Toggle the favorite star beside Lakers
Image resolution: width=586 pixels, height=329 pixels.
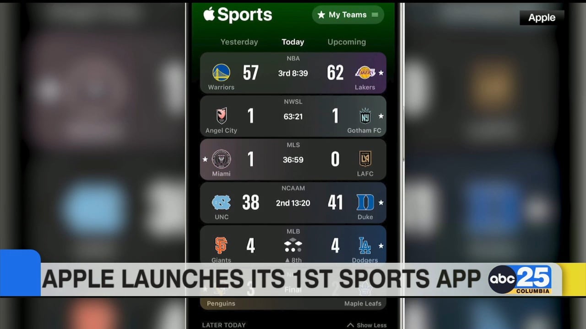(381, 73)
